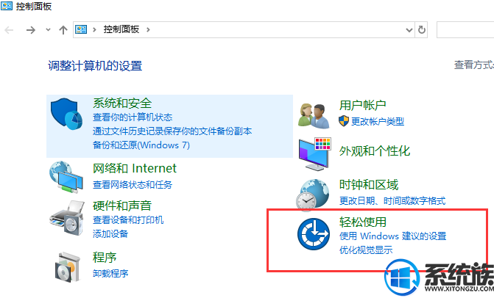The height and width of the screenshot is (298, 494).
Task: Click in the search box
Action: pos(465,30)
